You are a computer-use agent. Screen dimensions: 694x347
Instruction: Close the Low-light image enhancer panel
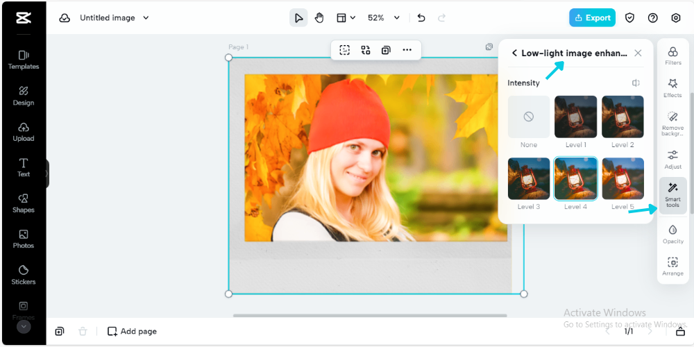click(x=638, y=53)
